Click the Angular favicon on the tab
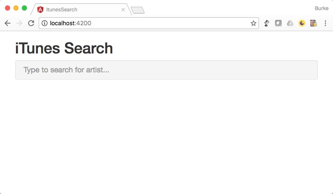This screenshot has width=333, height=194. coord(40,10)
